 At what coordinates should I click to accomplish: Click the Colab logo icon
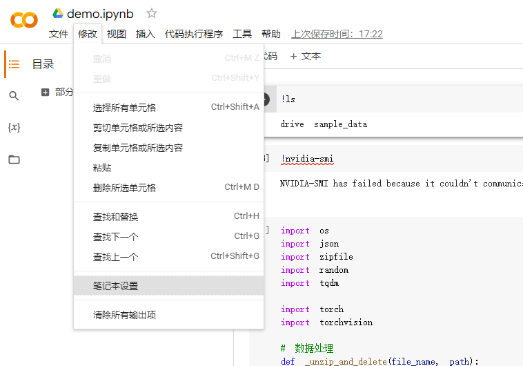tap(24, 21)
